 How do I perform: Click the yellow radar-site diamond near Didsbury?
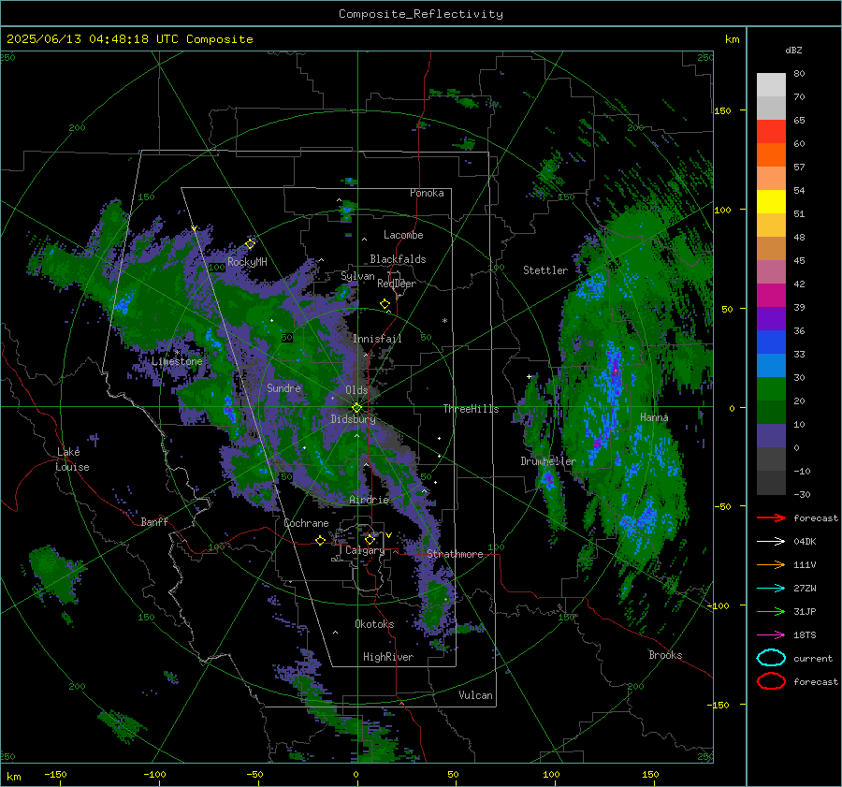point(356,408)
